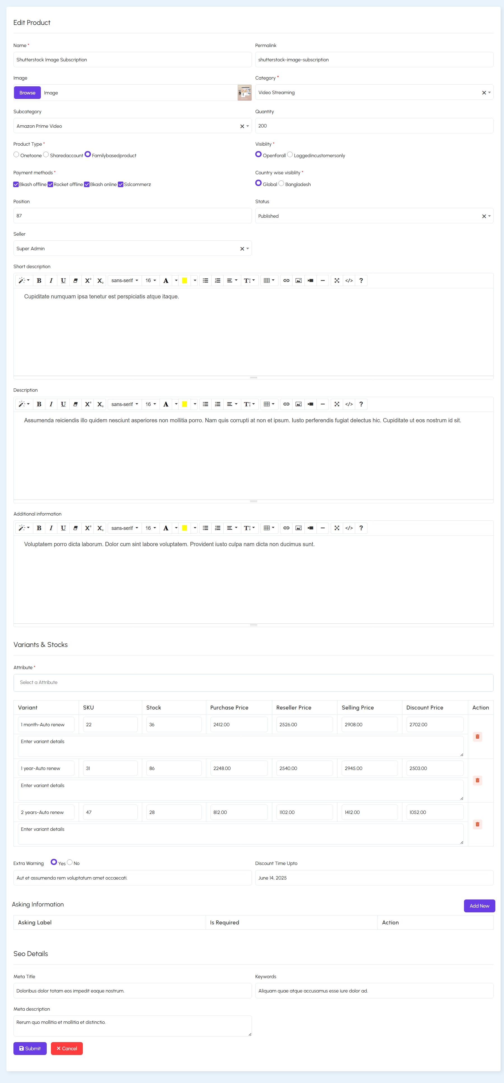Open font size dropdown in Description toolbar
The image size is (504, 1083).
pyautogui.click(x=150, y=404)
